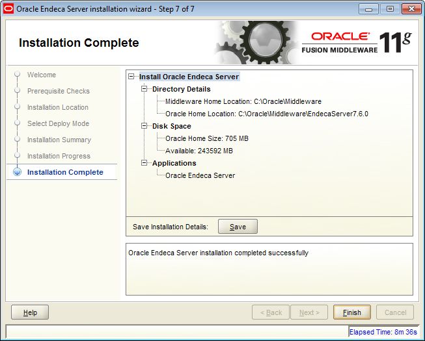The width and height of the screenshot is (425, 341).
Task: Click the disabled Back button
Action: pos(271,312)
